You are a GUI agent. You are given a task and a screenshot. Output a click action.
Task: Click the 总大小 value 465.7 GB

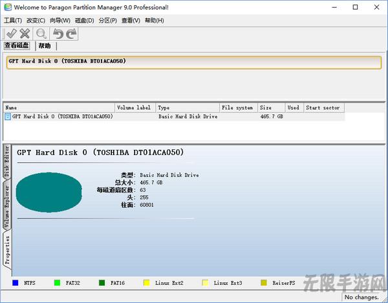(x=151, y=183)
